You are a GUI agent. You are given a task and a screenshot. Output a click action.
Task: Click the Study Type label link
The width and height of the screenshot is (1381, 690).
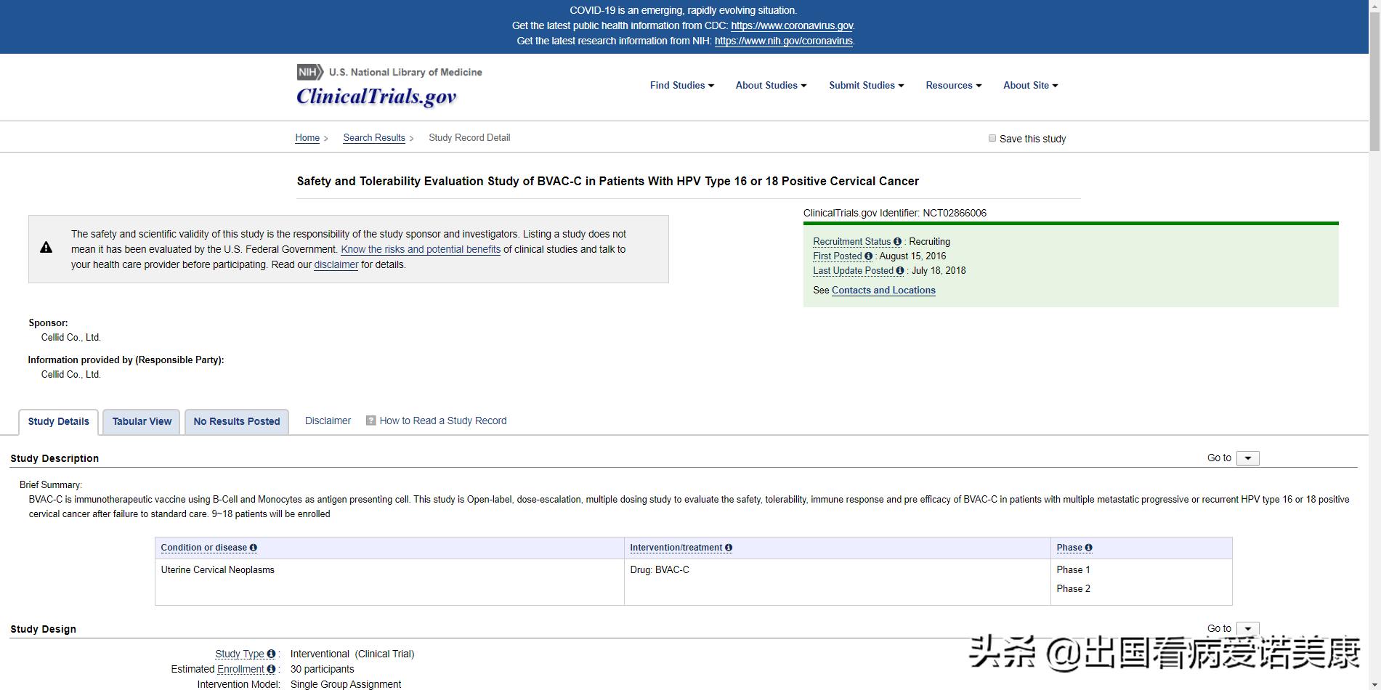[240, 654]
